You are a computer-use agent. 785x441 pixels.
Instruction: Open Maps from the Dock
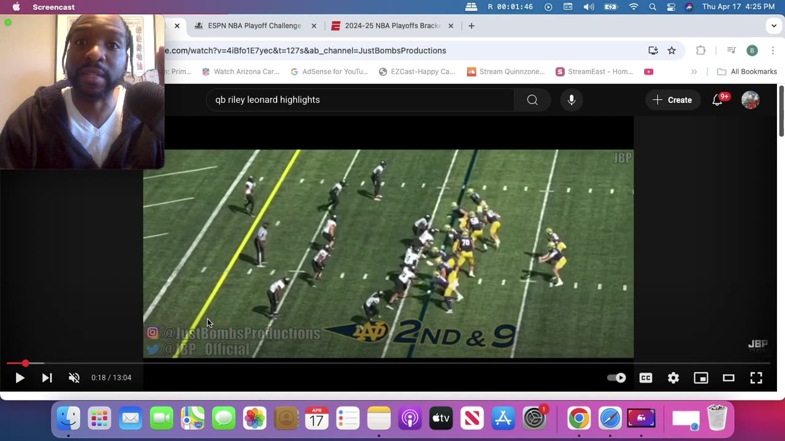point(193,419)
